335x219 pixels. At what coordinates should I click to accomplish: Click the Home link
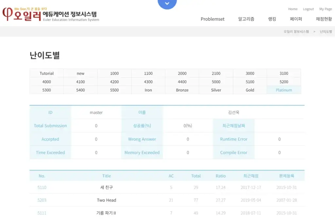tap(293, 9)
